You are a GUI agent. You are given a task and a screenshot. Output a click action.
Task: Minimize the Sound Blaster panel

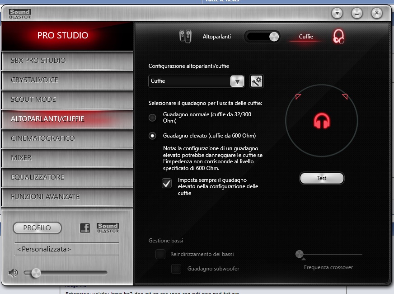click(357, 13)
